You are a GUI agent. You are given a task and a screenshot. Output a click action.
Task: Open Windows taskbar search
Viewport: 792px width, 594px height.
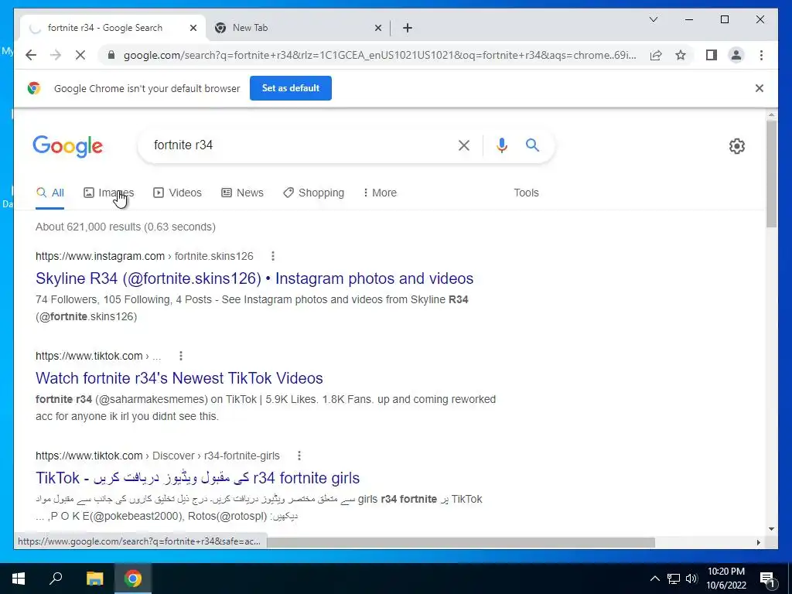tap(56, 579)
